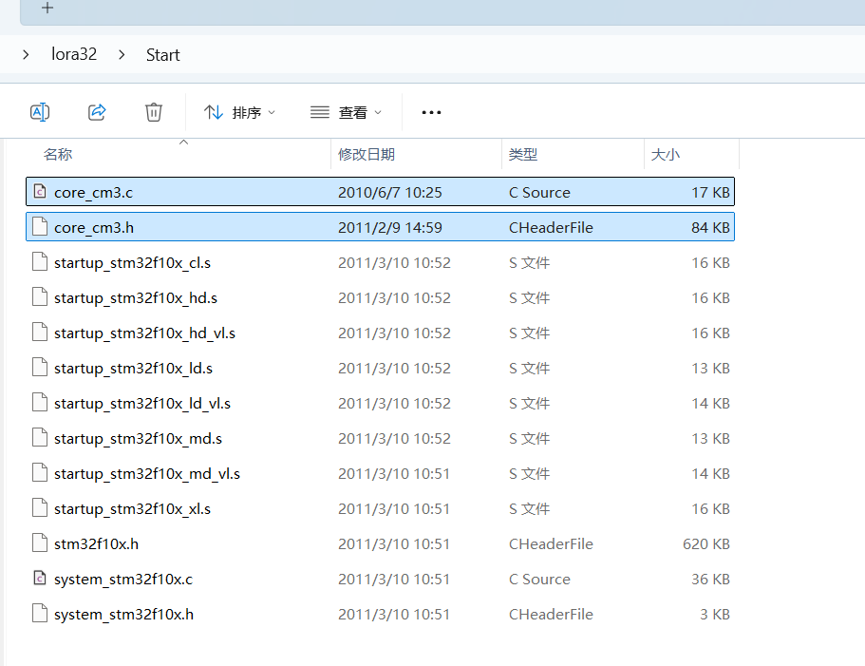Image resolution: width=865 pixels, height=666 pixels.
Task: Select file name core_cm3.h
Action: 94,228
